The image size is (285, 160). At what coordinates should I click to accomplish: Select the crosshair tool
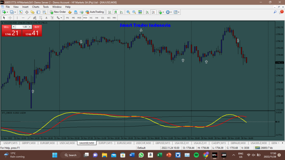(x=10, y=18)
